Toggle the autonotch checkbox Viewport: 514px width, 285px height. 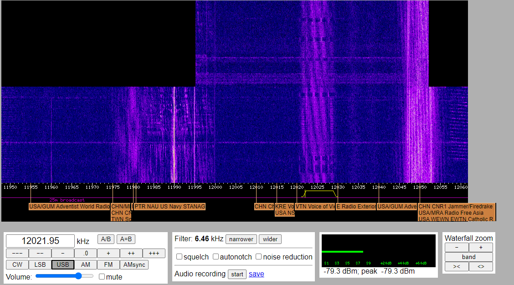click(216, 256)
